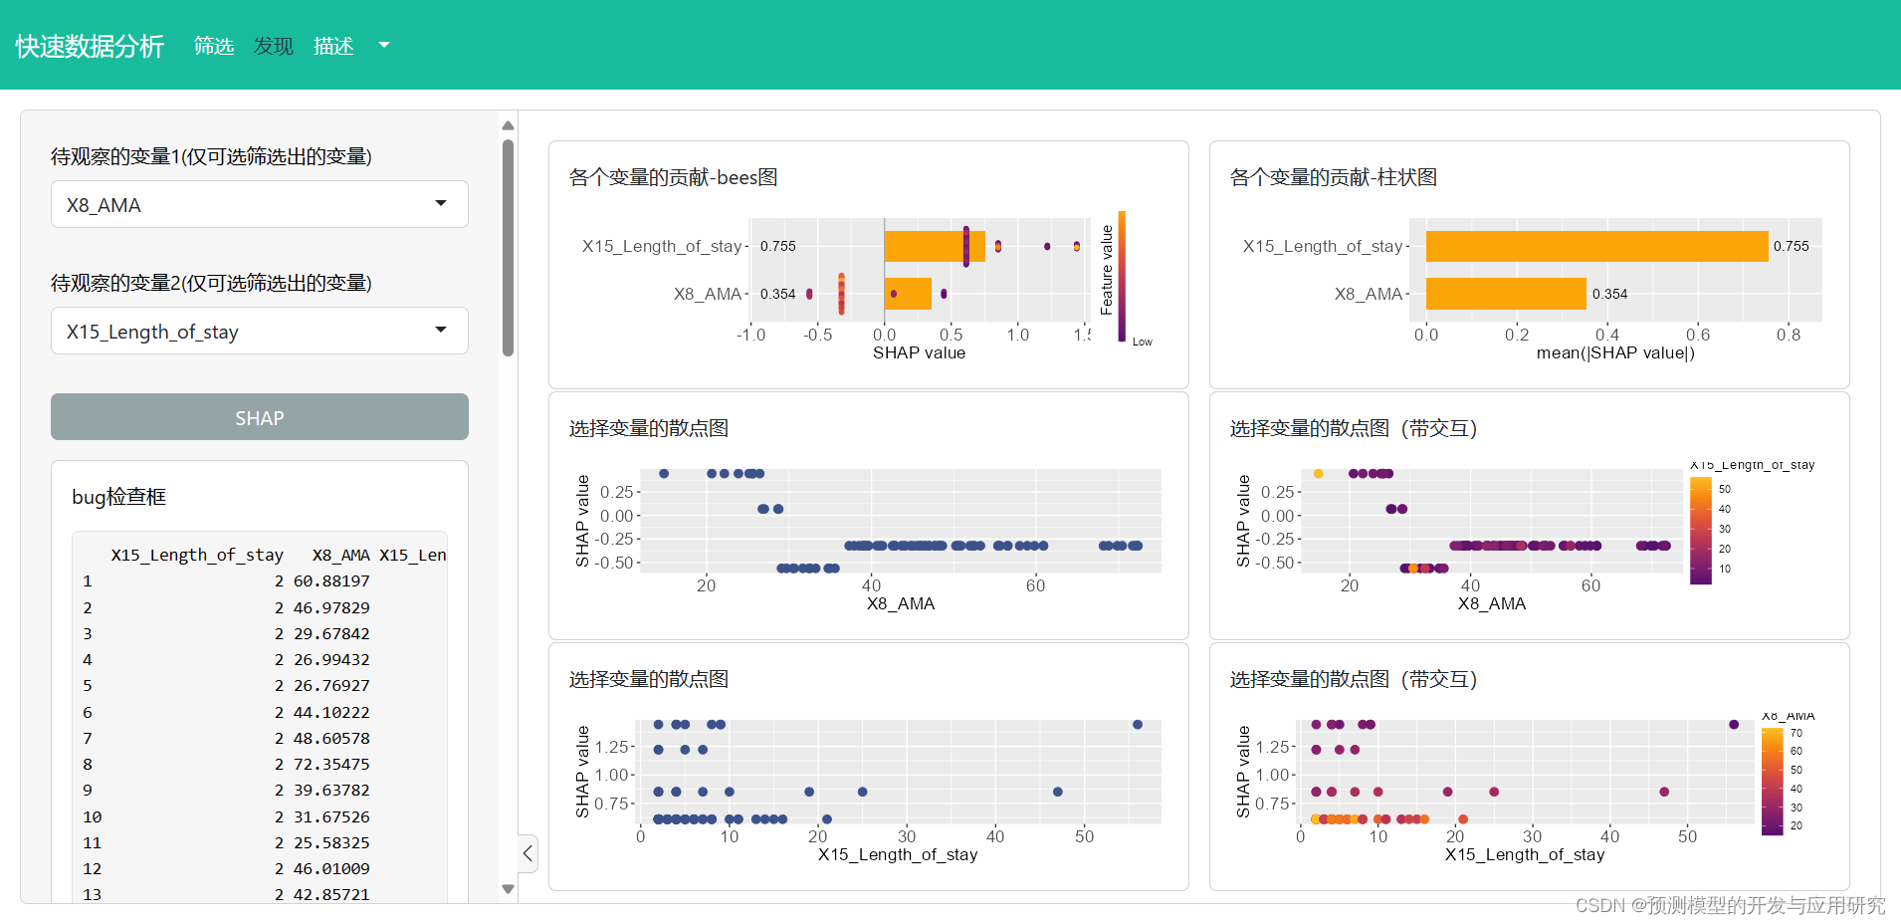Click the sidebar scrollbar up arrow
Viewport: 1901px width, 924px height.
click(508, 125)
